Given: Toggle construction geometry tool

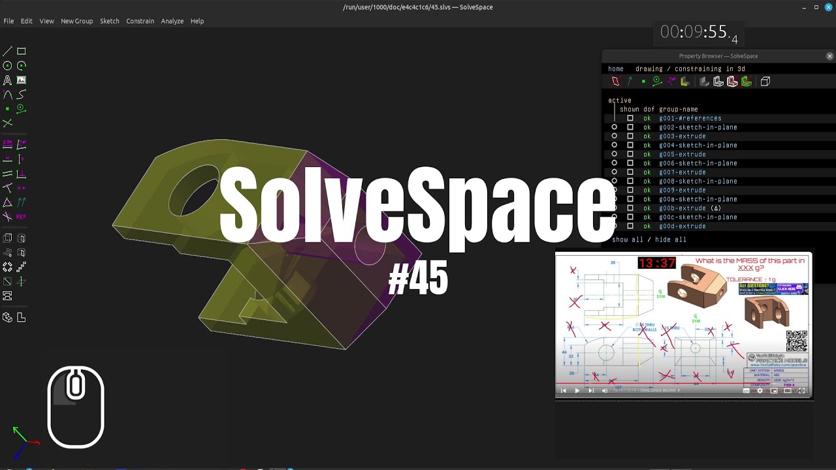Looking at the screenshot, I should click(22, 108).
